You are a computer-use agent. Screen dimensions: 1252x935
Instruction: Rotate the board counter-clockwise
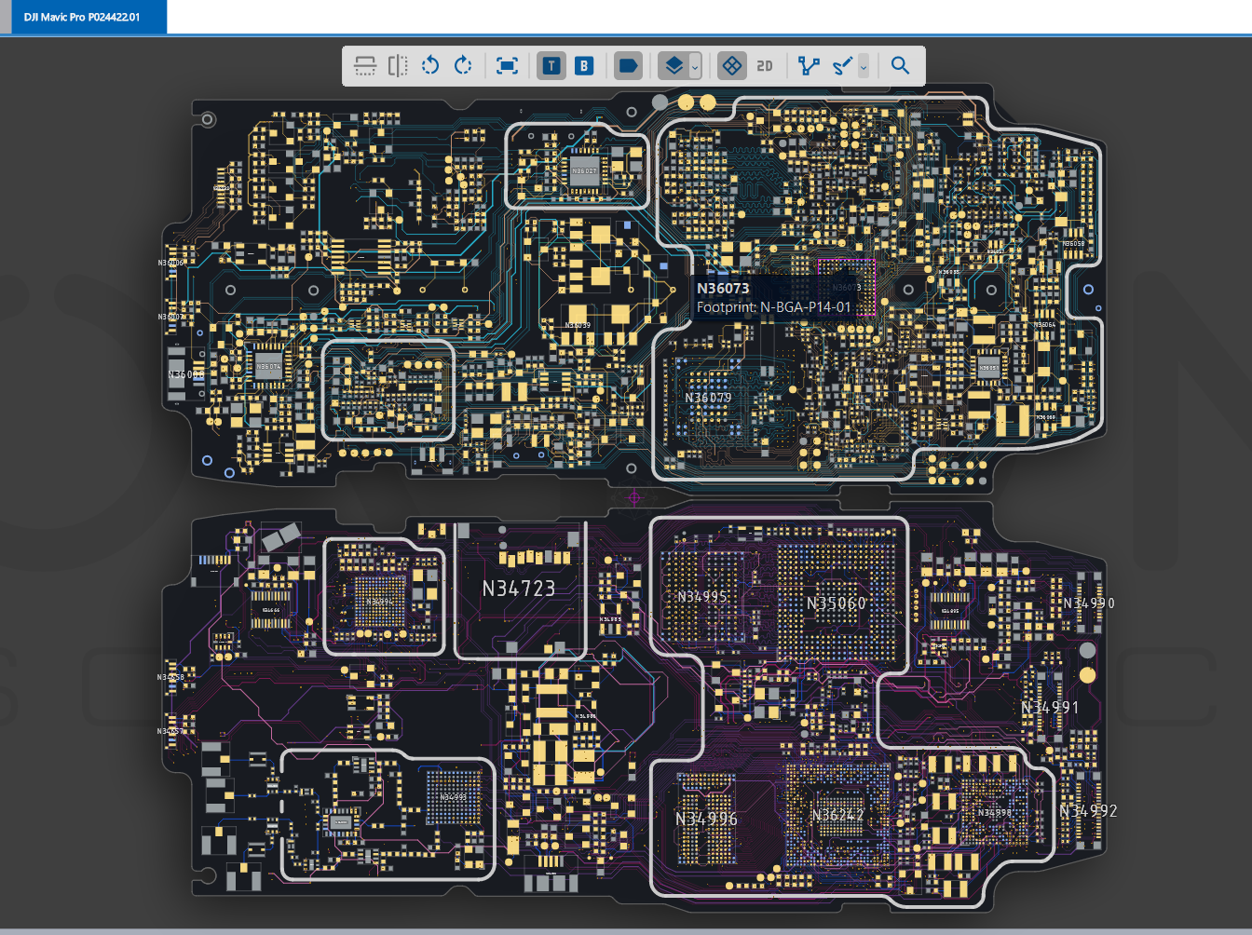click(x=430, y=66)
